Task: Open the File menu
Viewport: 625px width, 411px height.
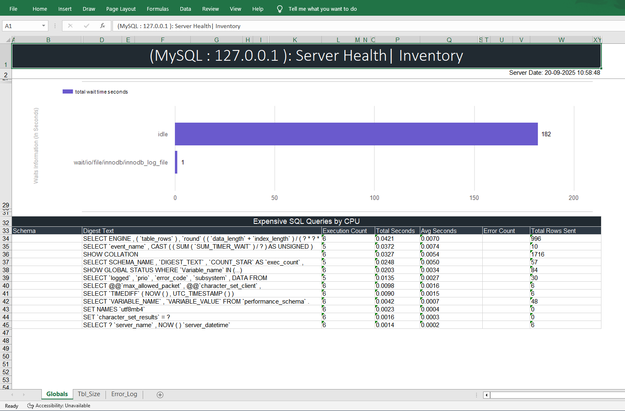Action: click(x=14, y=9)
